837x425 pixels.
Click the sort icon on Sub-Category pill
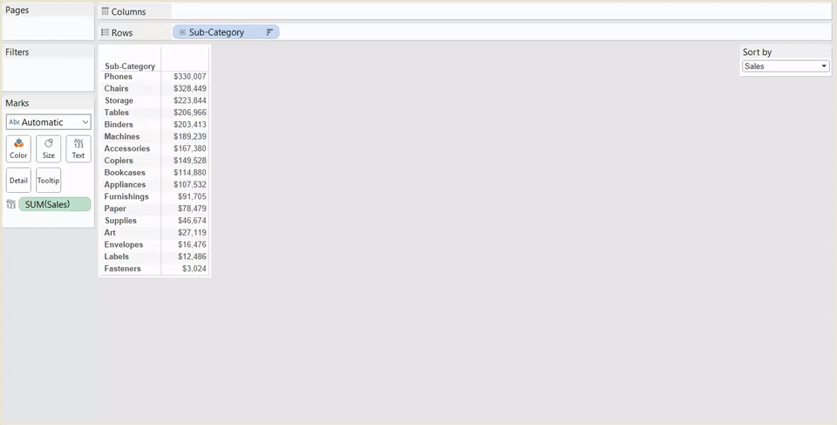click(x=269, y=32)
